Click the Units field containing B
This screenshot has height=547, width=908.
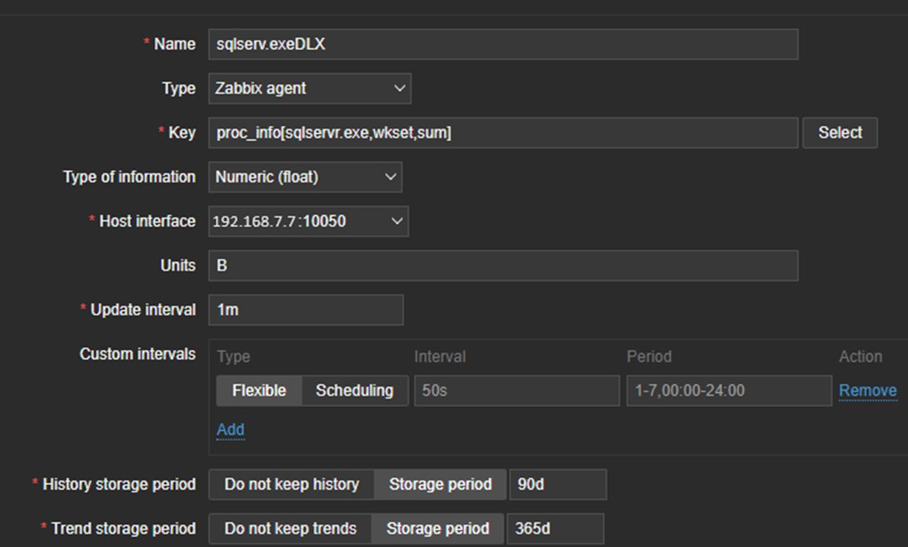502,266
